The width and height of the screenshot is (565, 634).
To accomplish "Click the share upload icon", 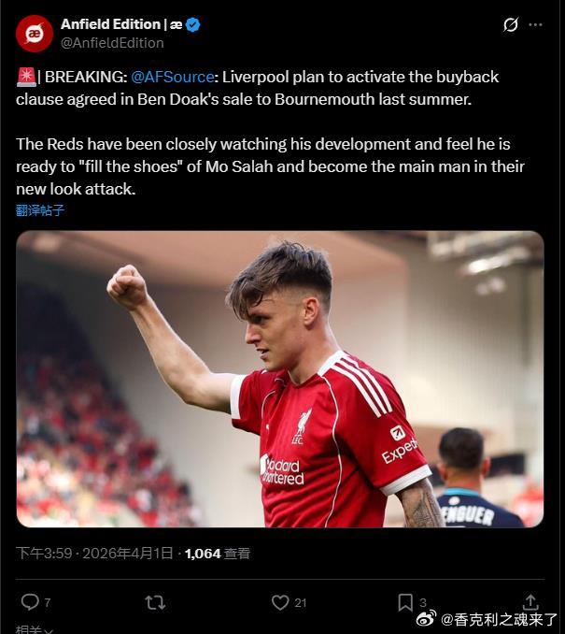I will tap(530, 601).
